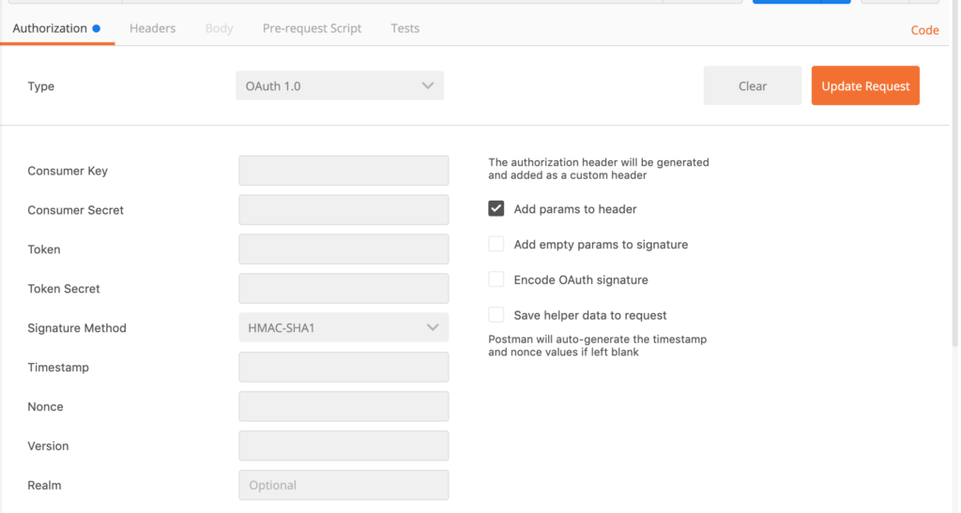
Task: Click the Clear button
Action: 752,85
